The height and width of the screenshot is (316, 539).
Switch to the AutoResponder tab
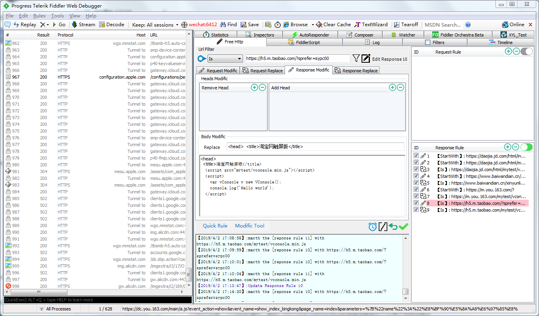coord(310,35)
